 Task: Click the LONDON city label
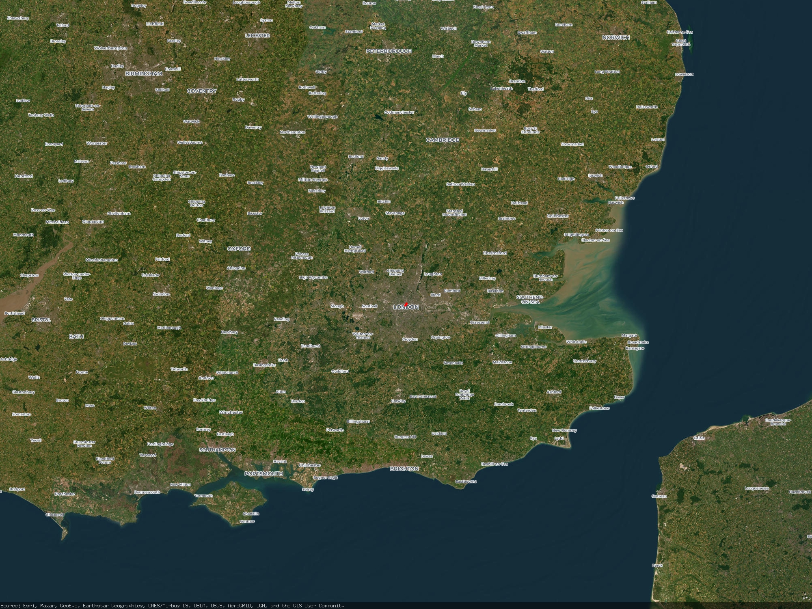[x=406, y=307]
